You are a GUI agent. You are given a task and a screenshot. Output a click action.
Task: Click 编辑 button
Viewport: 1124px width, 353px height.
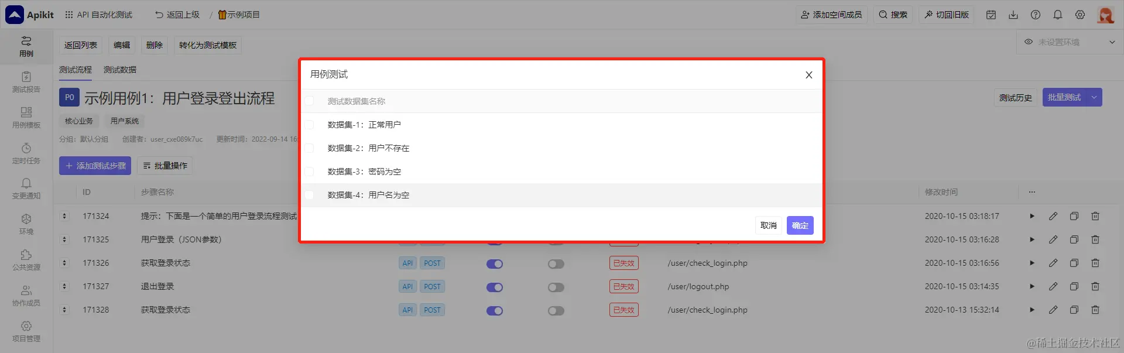click(122, 45)
